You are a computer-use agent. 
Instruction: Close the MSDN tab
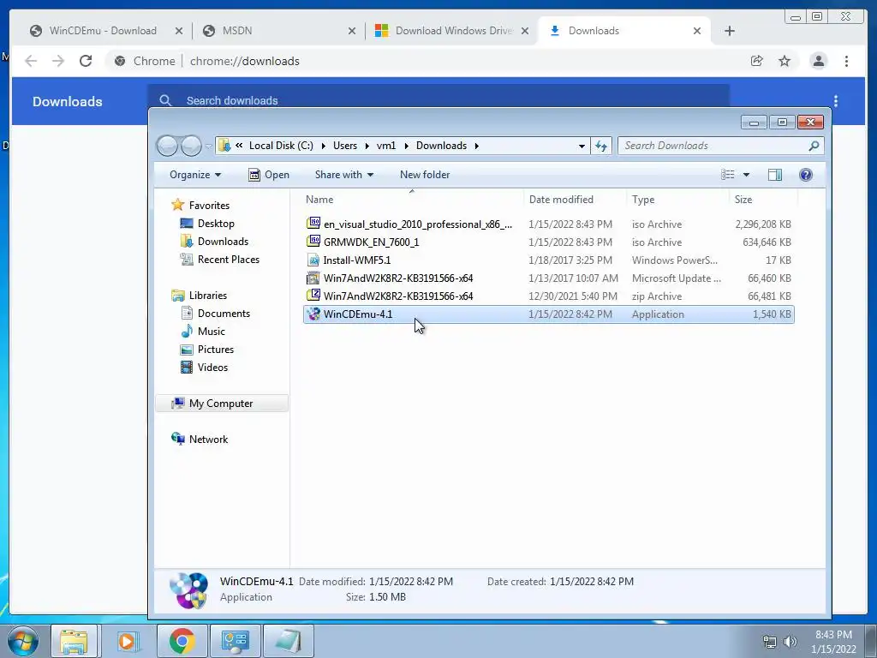tap(352, 31)
